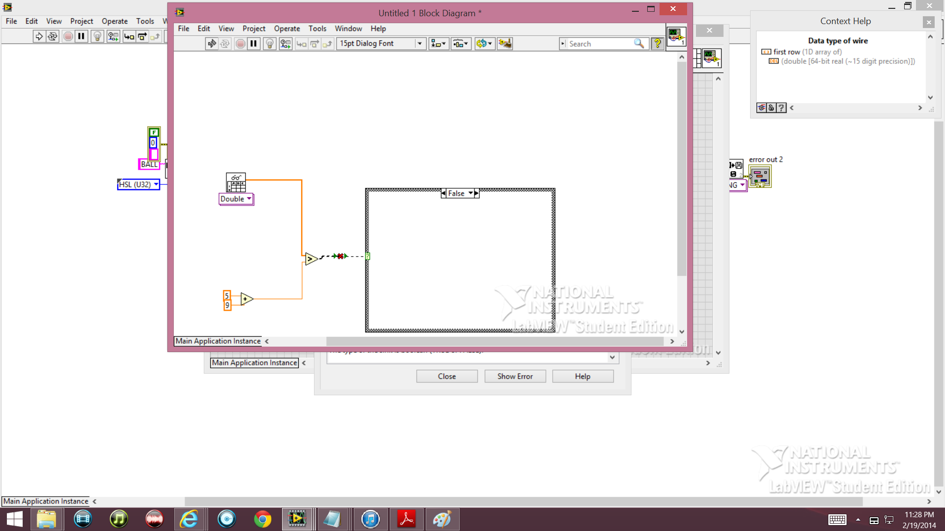Open Google Chrome from the taskbar
The image size is (945, 531).
point(262,519)
